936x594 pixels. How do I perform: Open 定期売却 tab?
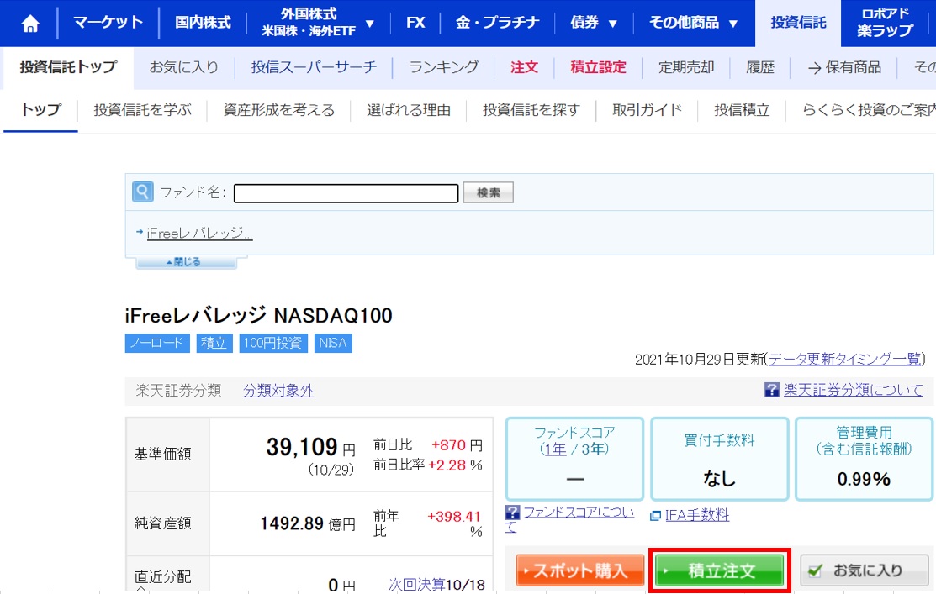[686, 67]
